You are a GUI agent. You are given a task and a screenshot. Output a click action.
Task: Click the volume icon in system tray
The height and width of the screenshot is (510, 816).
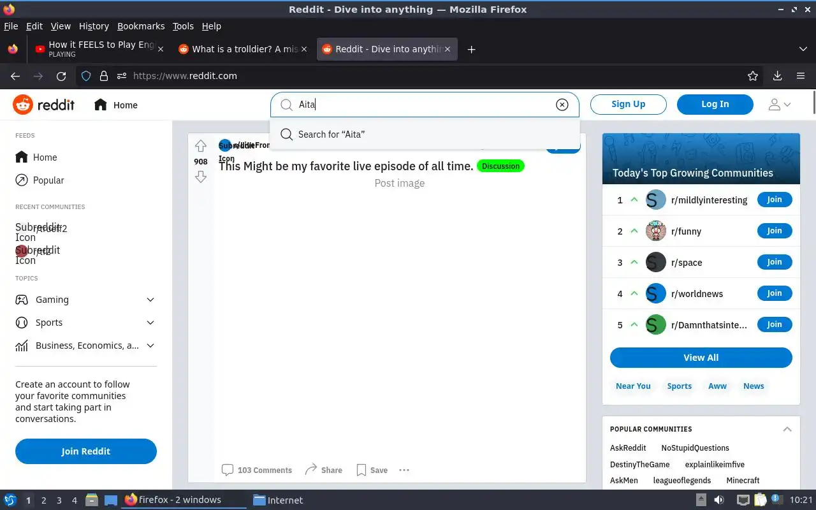click(718, 500)
